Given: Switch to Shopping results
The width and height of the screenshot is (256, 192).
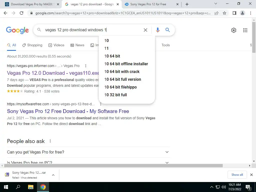Looking at the screenshot, I should point(32,45).
